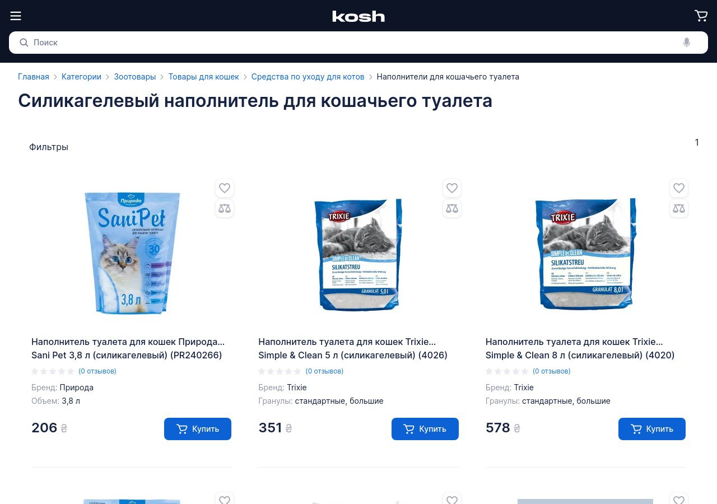This screenshot has width=717, height=504.
Task: Activate voice search microphone
Action: tap(687, 43)
